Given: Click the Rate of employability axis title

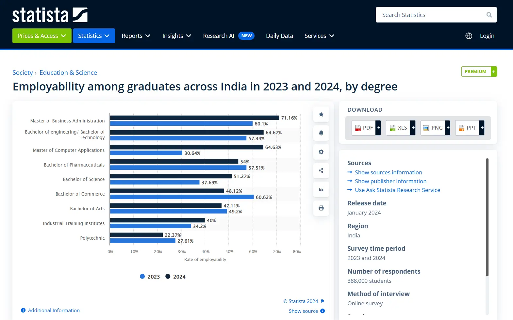Looking at the screenshot, I should pos(205,259).
